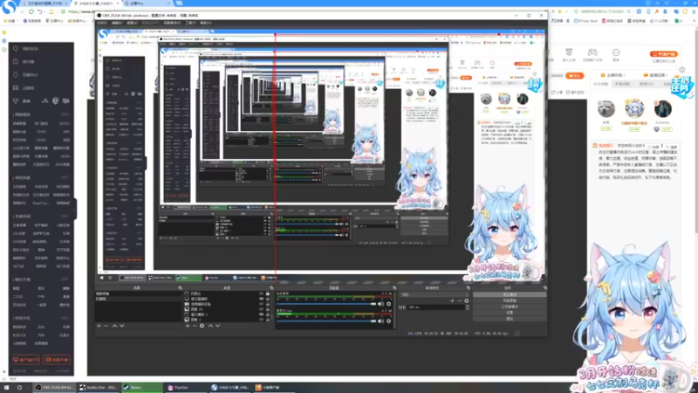
Task: Add a scene transition with plus icon
Action: 452,300
